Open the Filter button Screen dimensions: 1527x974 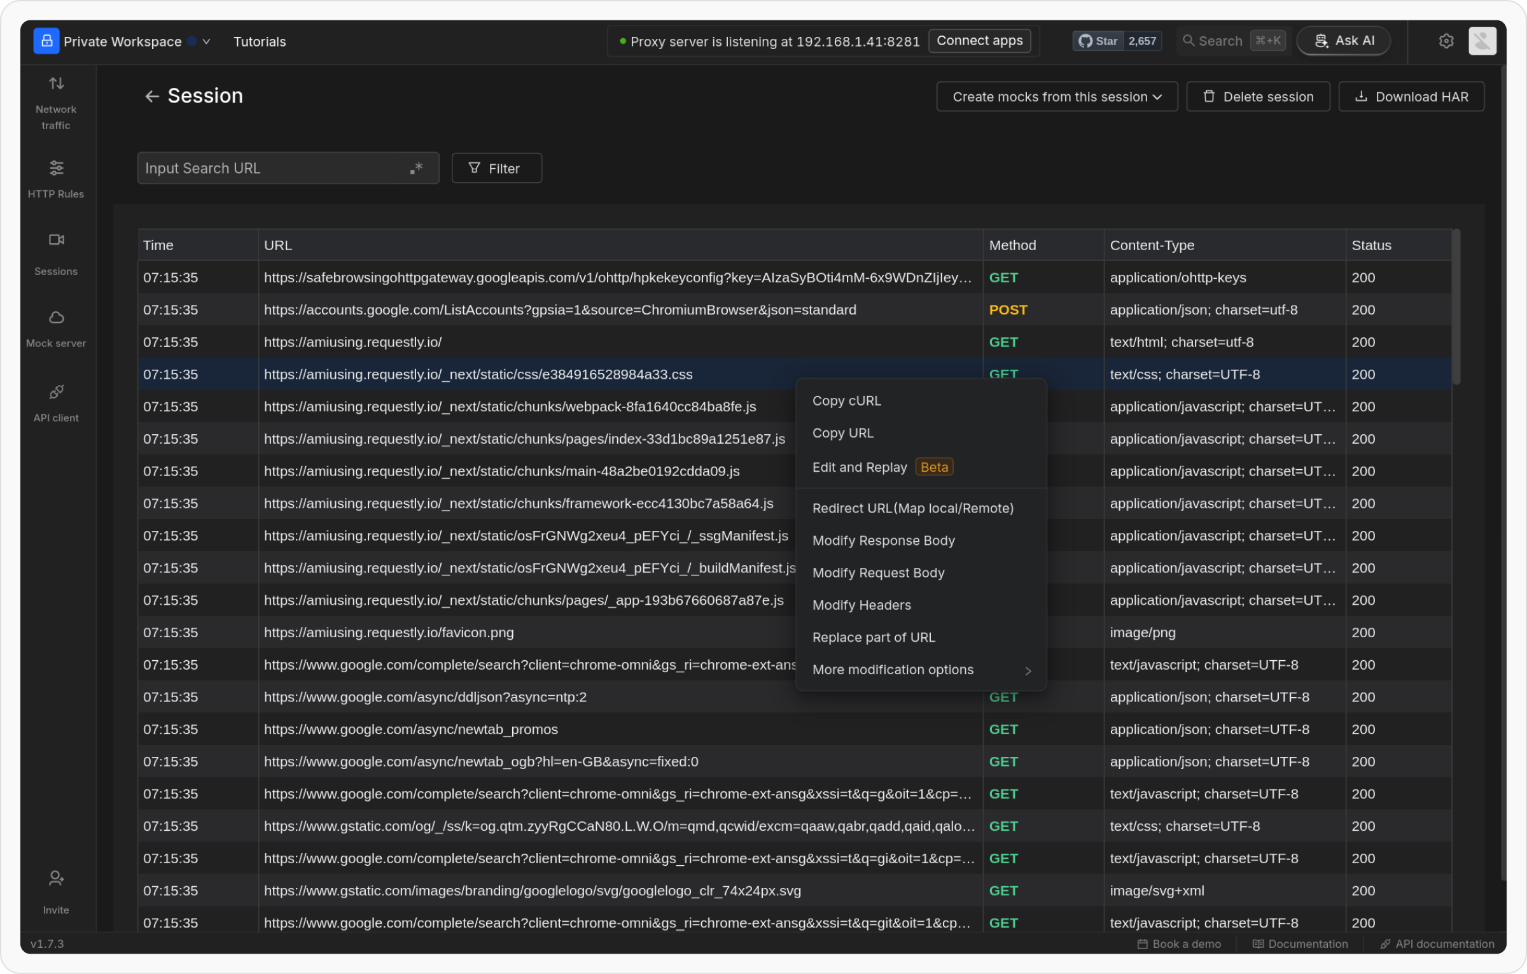pyautogui.click(x=496, y=168)
